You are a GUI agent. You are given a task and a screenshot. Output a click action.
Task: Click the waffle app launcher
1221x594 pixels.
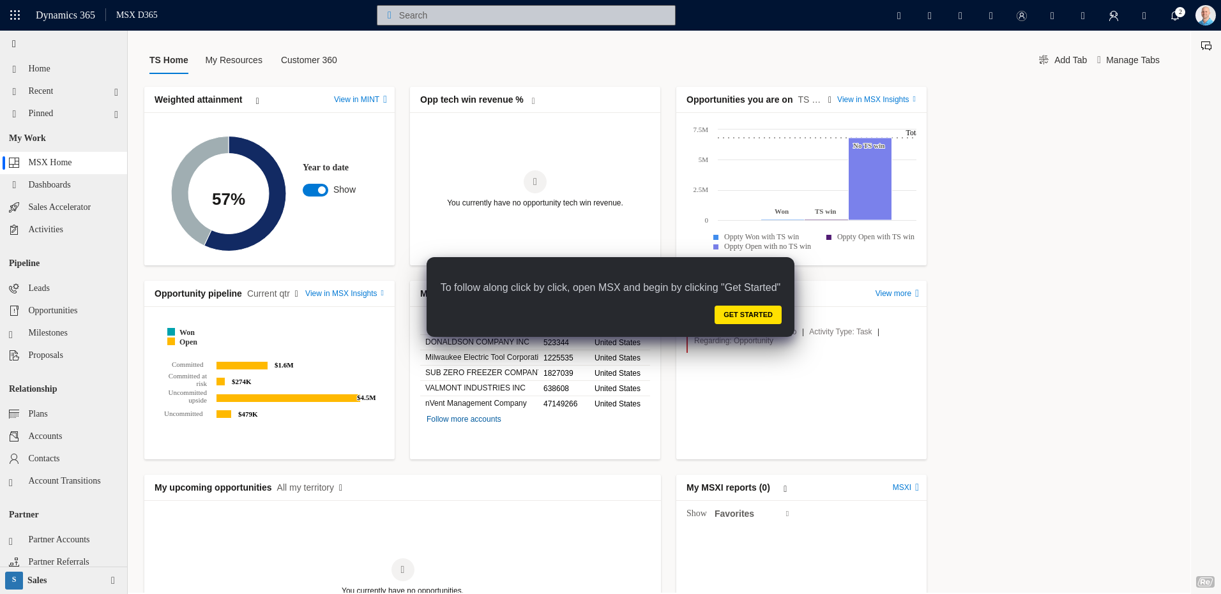point(14,15)
